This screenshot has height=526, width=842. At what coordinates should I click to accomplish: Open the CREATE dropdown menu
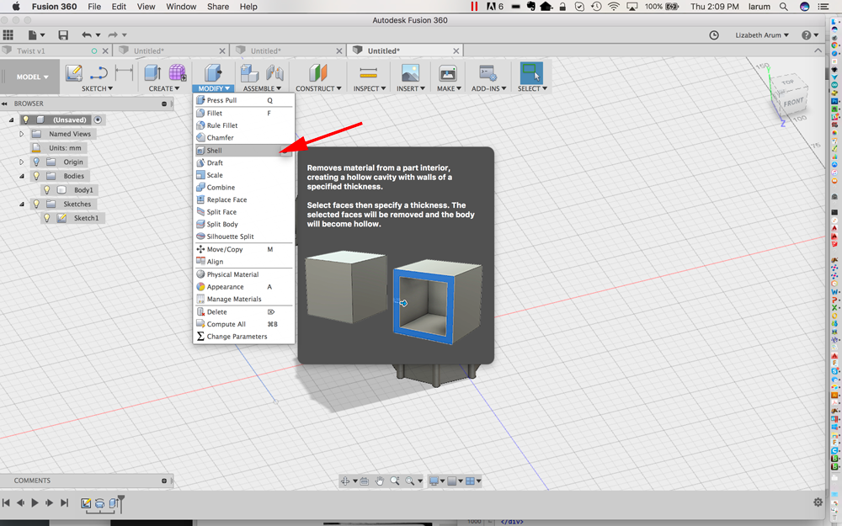point(164,88)
